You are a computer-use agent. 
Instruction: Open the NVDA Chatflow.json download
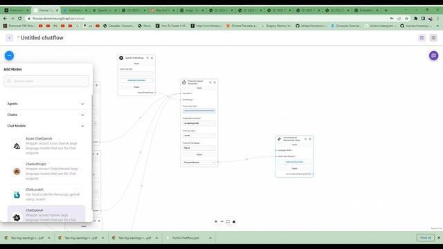tap(186, 238)
